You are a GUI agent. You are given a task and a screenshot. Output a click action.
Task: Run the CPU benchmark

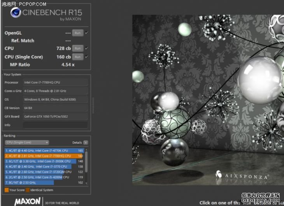point(78,48)
